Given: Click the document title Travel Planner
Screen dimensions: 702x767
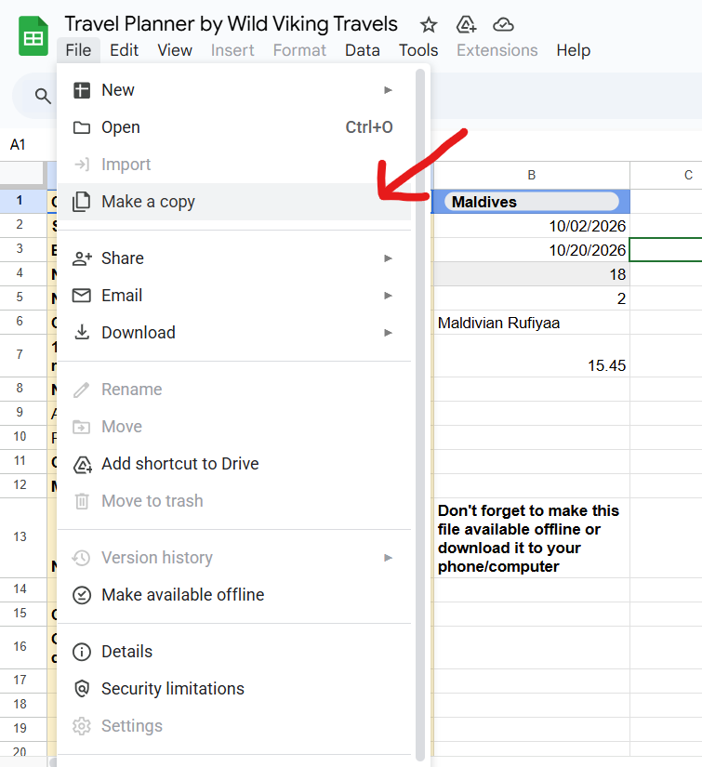Looking at the screenshot, I should [x=231, y=24].
